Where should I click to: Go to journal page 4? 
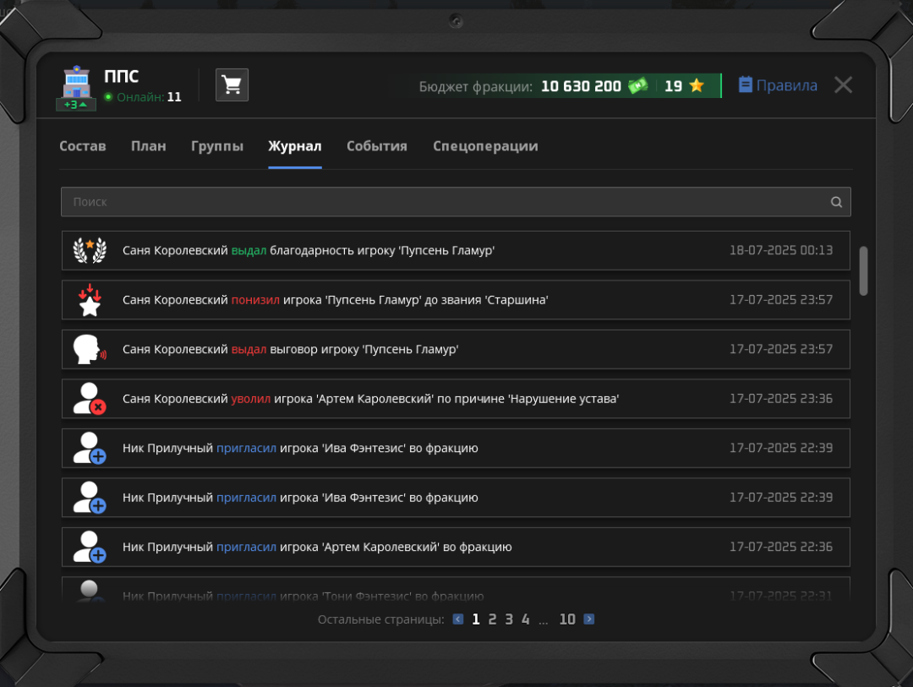[x=525, y=619]
